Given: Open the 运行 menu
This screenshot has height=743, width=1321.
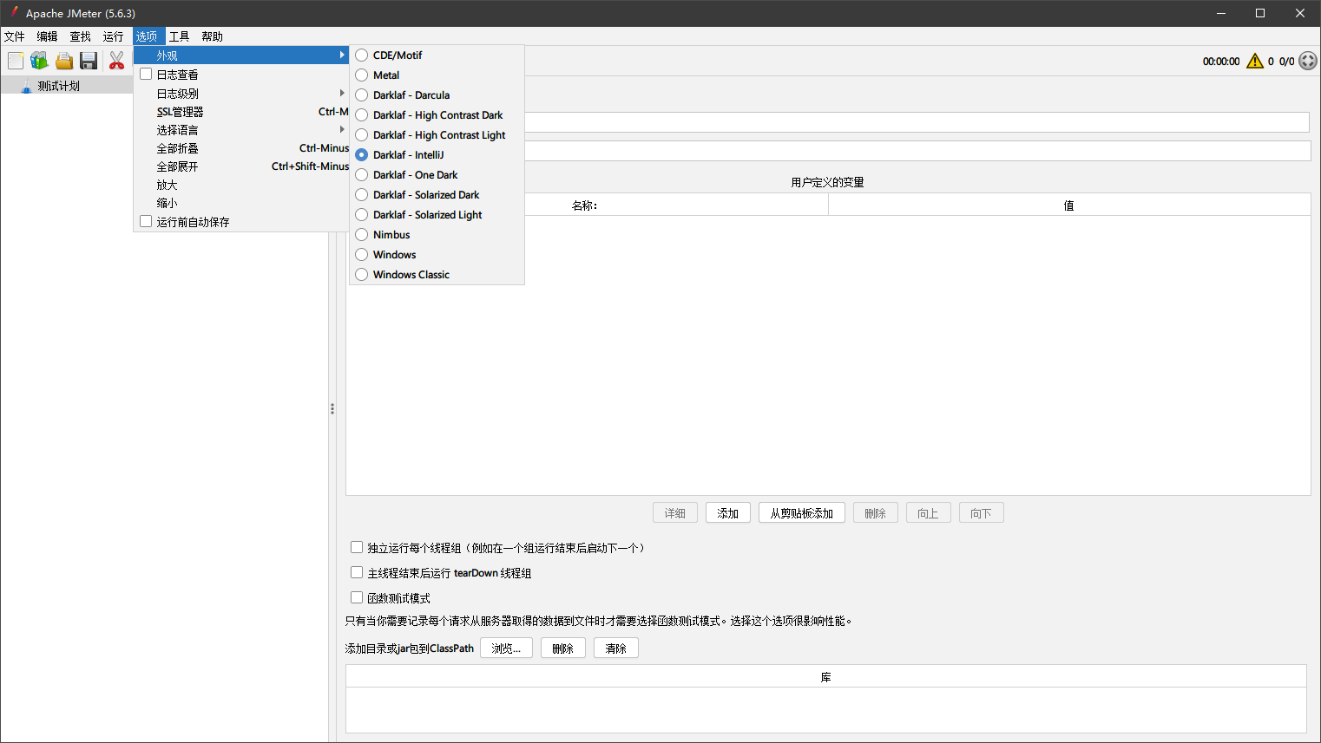Looking at the screenshot, I should click(114, 36).
